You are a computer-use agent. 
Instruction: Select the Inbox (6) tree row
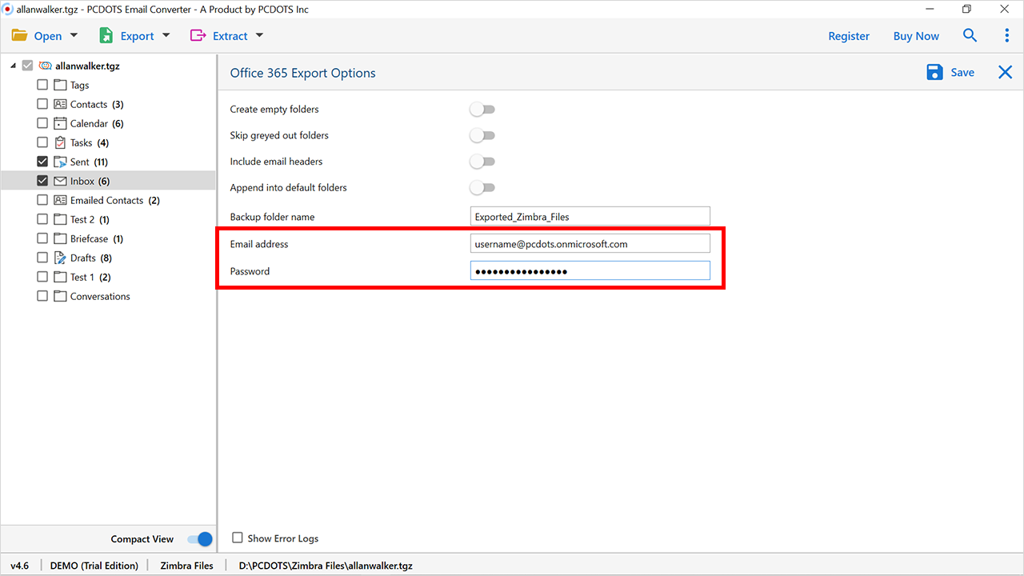(108, 181)
